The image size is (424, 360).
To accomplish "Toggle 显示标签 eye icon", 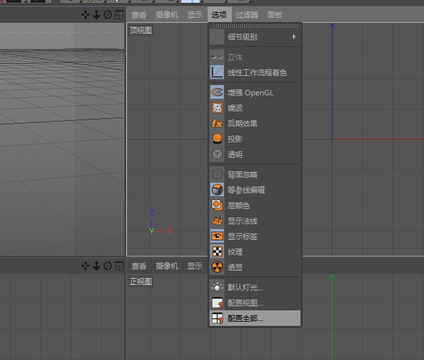I will coord(217,236).
